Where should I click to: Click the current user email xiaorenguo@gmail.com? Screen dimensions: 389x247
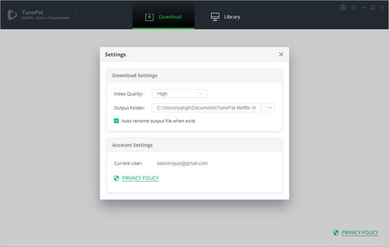[x=182, y=163]
